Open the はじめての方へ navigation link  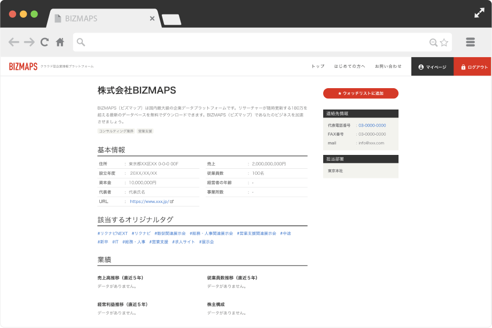coord(349,66)
